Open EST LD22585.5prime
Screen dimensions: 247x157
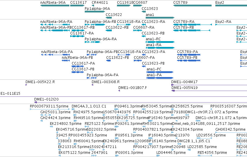[x=189, y=150]
